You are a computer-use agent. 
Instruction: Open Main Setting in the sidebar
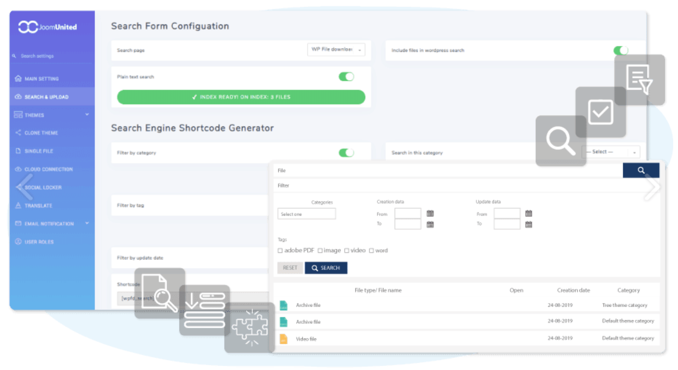pyautogui.click(x=42, y=79)
